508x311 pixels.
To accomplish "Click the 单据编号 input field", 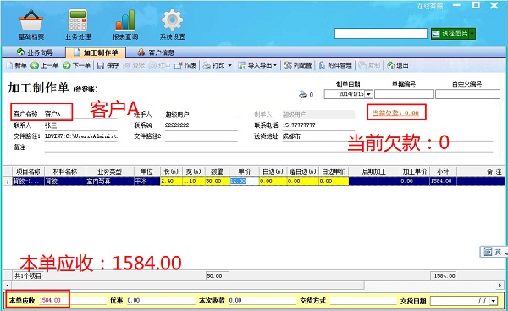I will click(x=404, y=94).
